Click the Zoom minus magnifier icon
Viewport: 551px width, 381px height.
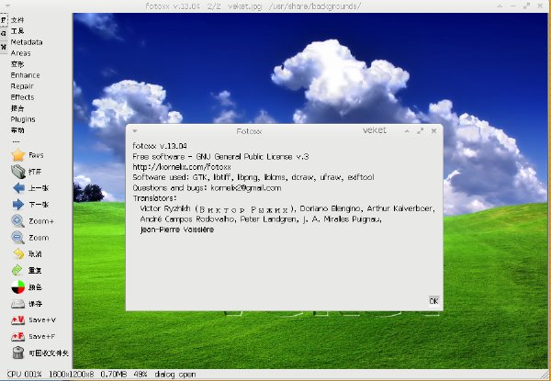[17, 238]
